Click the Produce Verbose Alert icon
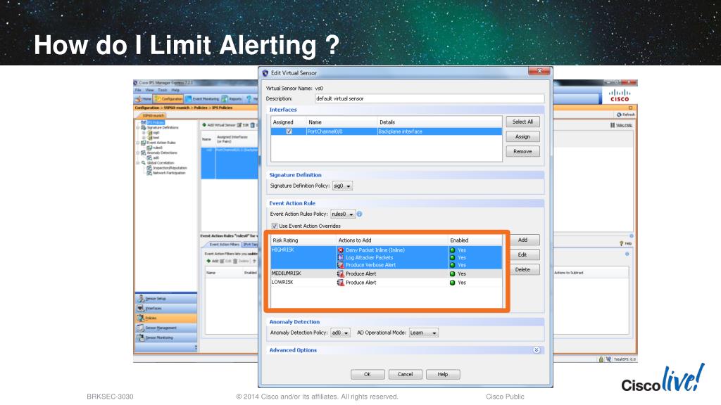This screenshot has height=405, width=721. pos(341,265)
